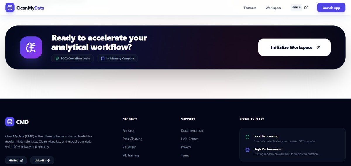The height and width of the screenshot is (166, 351).
Task: Click the In-Memory Compute badge
Action: point(117,59)
